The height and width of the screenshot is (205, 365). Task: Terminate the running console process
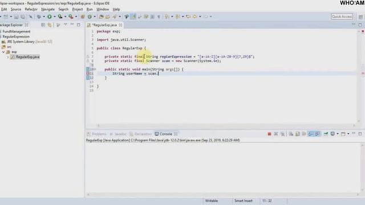click(x=269, y=134)
